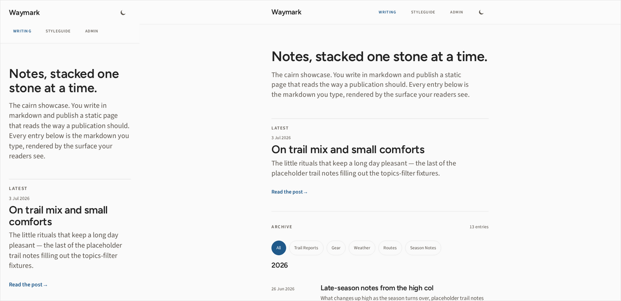Open Writing nav link in wide view header
The image size is (621, 301).
pyautogui.click(x=387, y=12)
